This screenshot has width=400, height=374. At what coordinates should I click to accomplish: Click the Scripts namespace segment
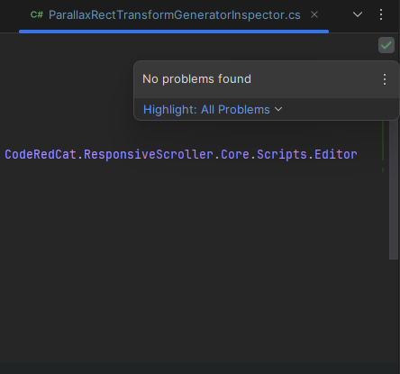point(282,154)
